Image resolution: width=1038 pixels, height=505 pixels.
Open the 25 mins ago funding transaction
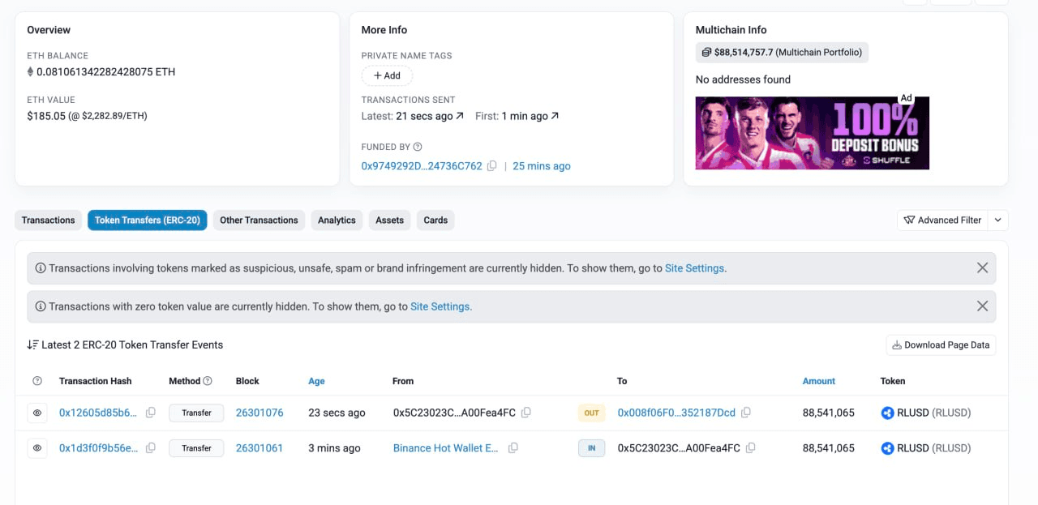pyautogui.click(x=542, y=166)
